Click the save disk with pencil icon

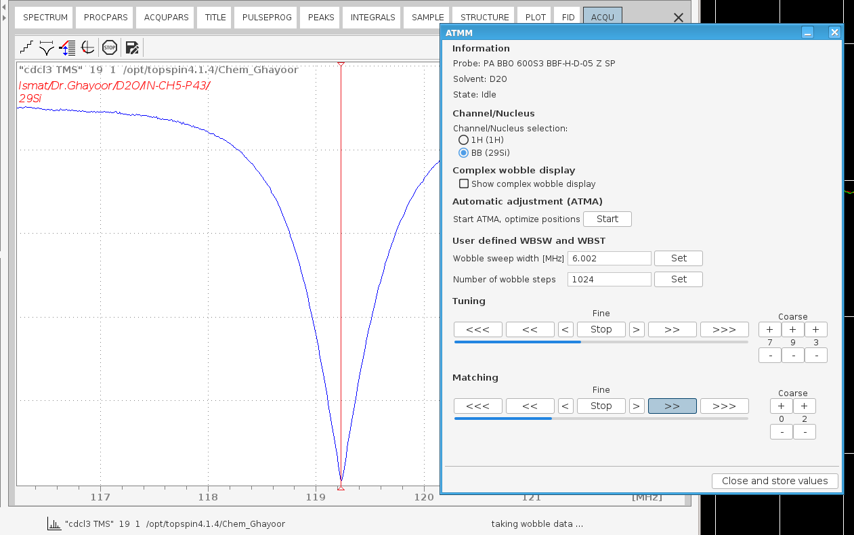pos(132,47)
